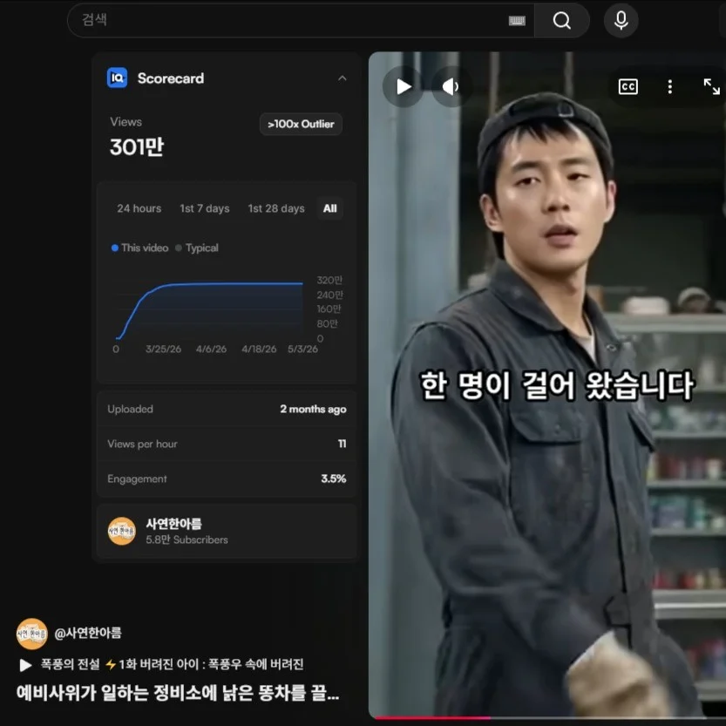Click the video subtitle 한 명이 걸어 왔습니다

(557, 384)
